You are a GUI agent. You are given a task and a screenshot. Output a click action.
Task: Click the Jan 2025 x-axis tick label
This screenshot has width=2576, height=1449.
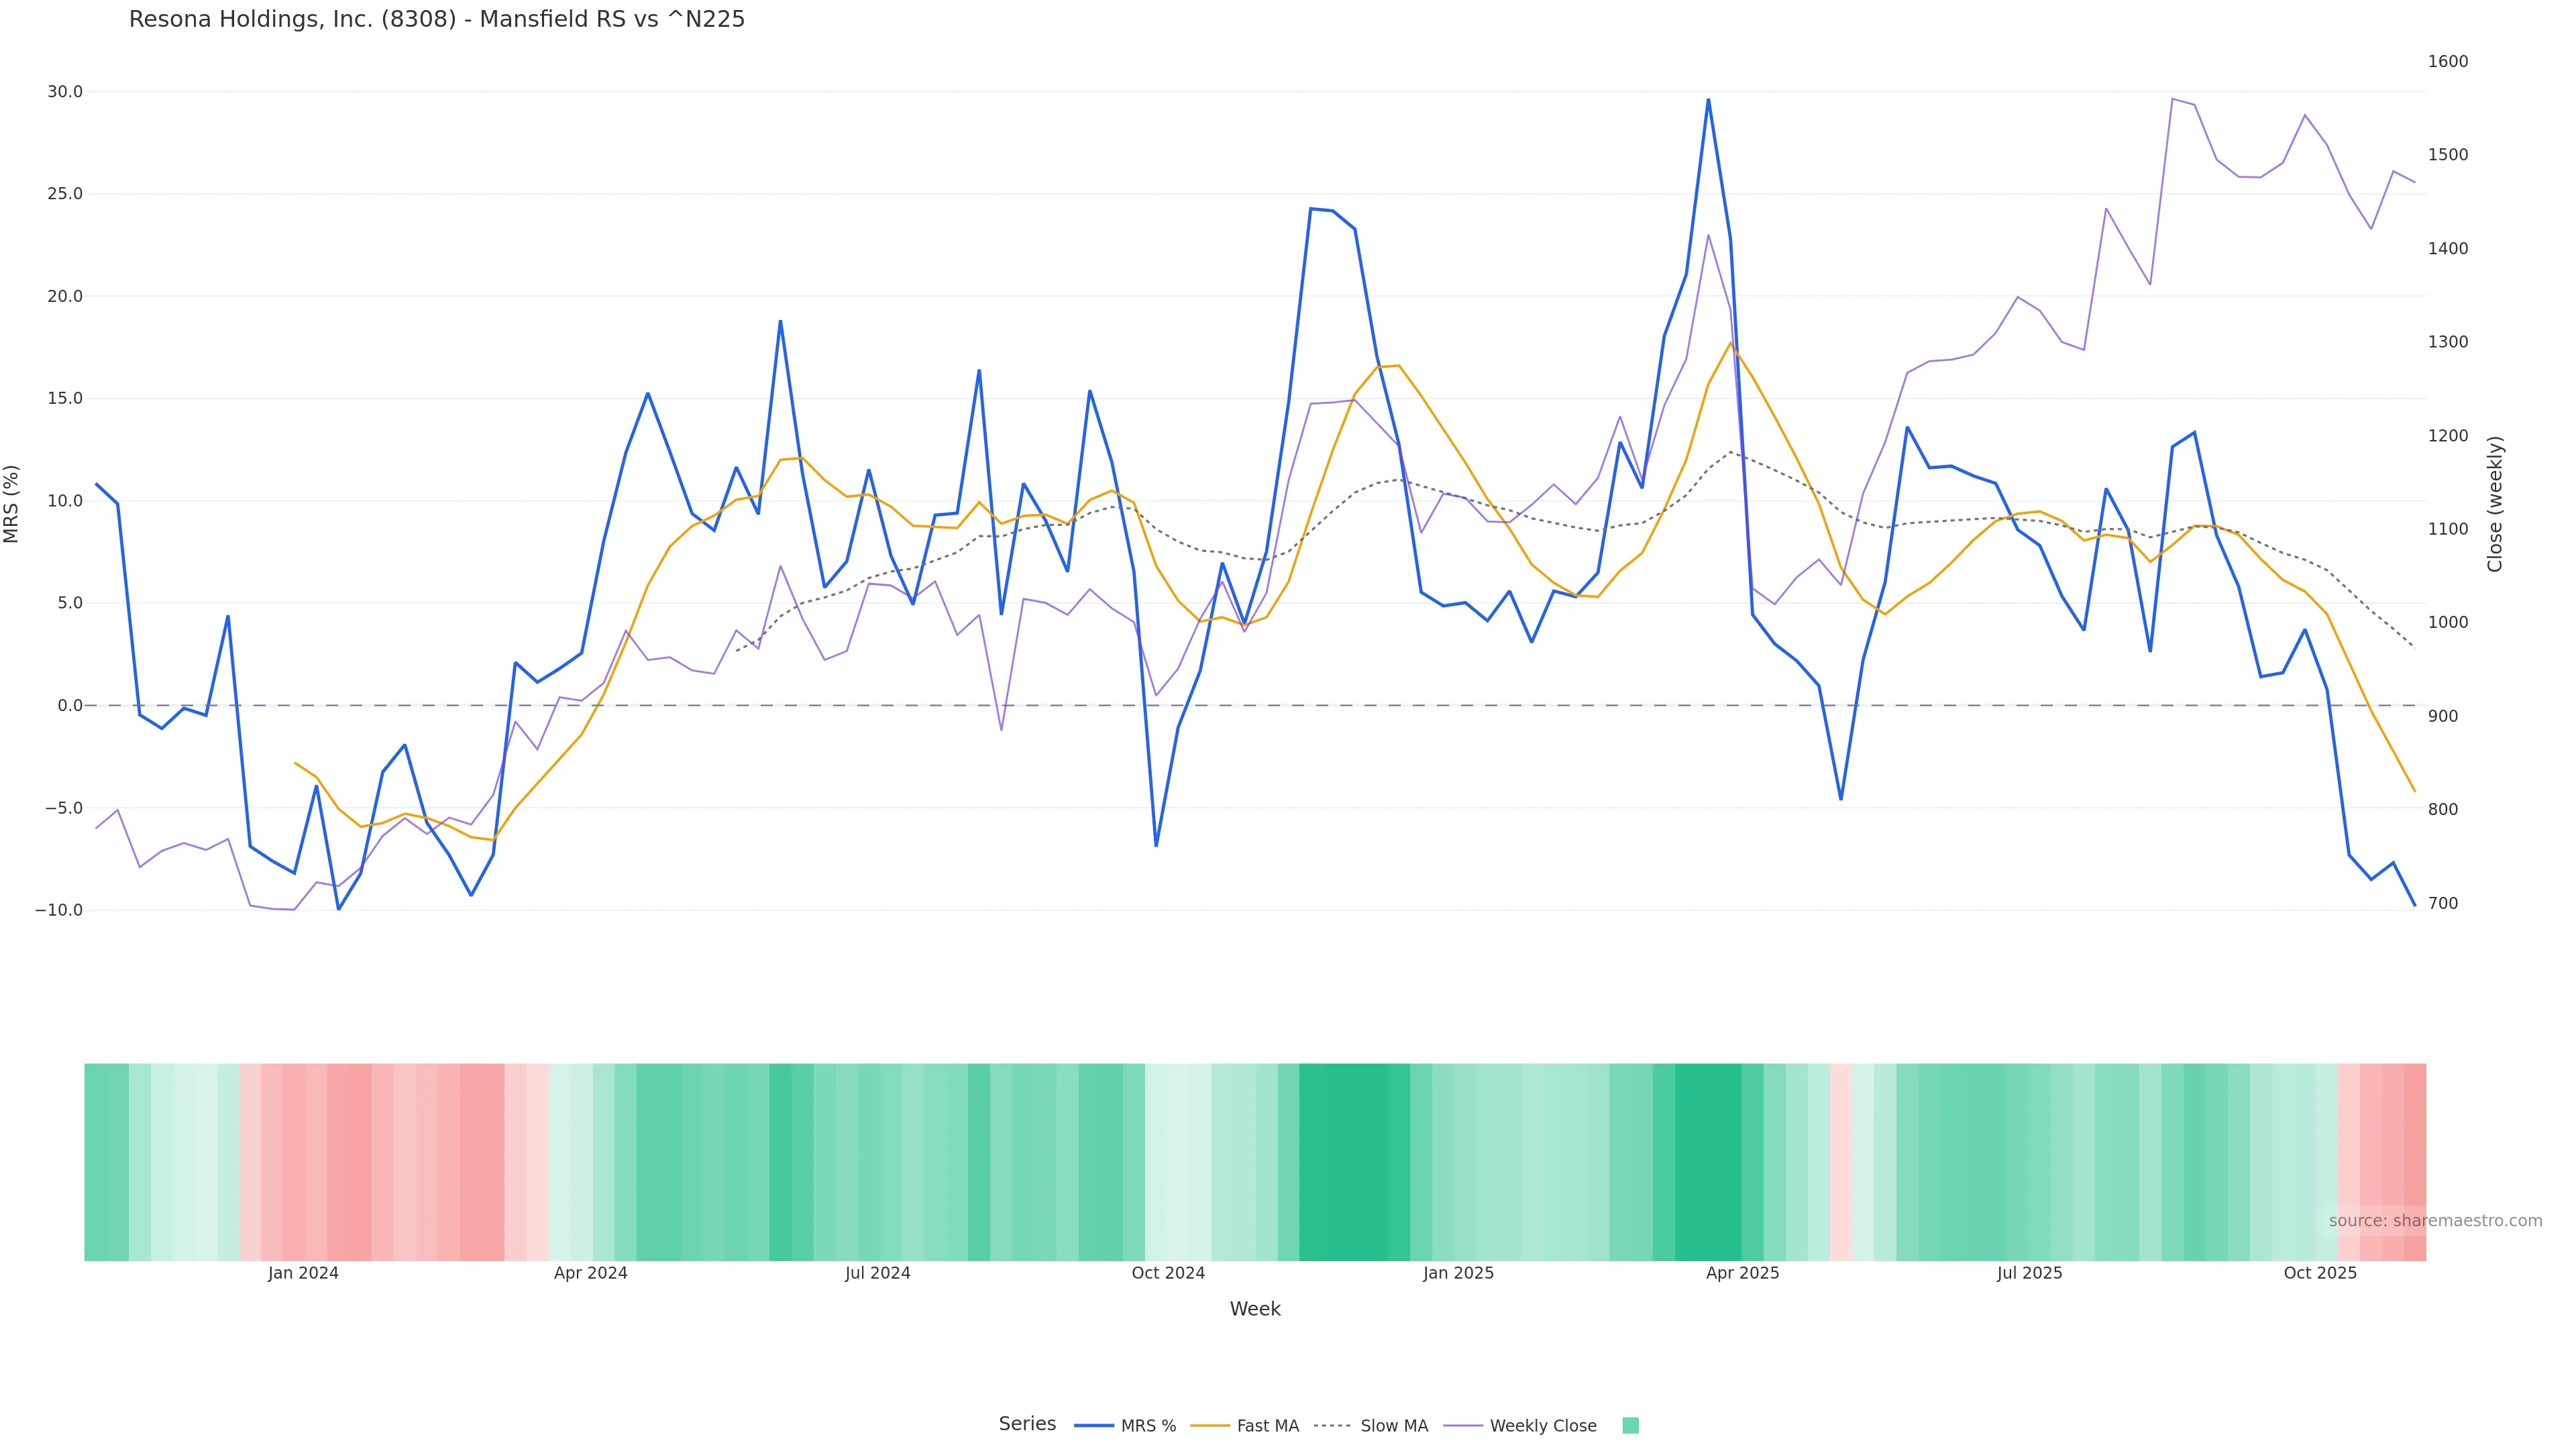(1458, 1273)
